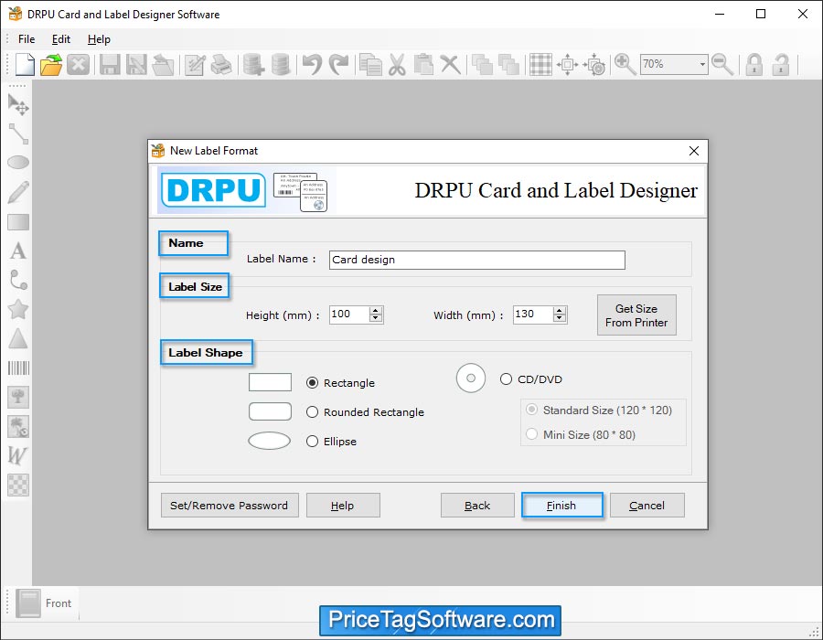Select the Pencil tool
The image size is (823, 640).
(x=18, y=192)
